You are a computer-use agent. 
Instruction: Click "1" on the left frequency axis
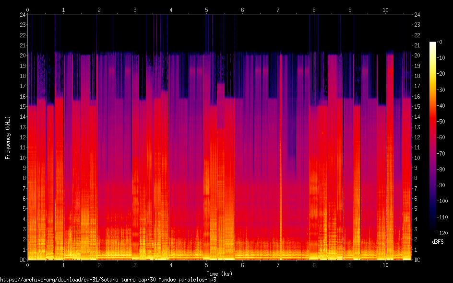point(24,249)
